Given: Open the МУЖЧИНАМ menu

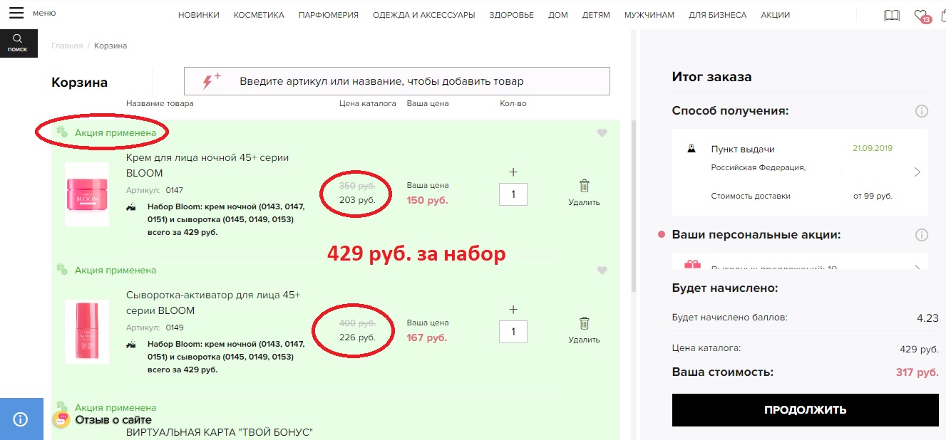Looking at the screenshot, I should coord(649,15).
